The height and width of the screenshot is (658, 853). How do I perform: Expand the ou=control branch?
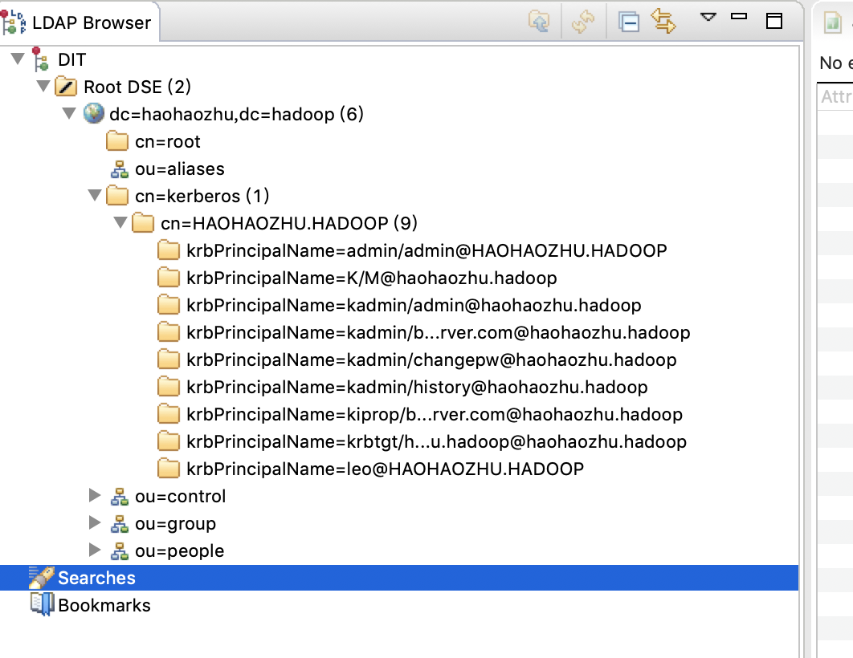[x=94, y=495]
